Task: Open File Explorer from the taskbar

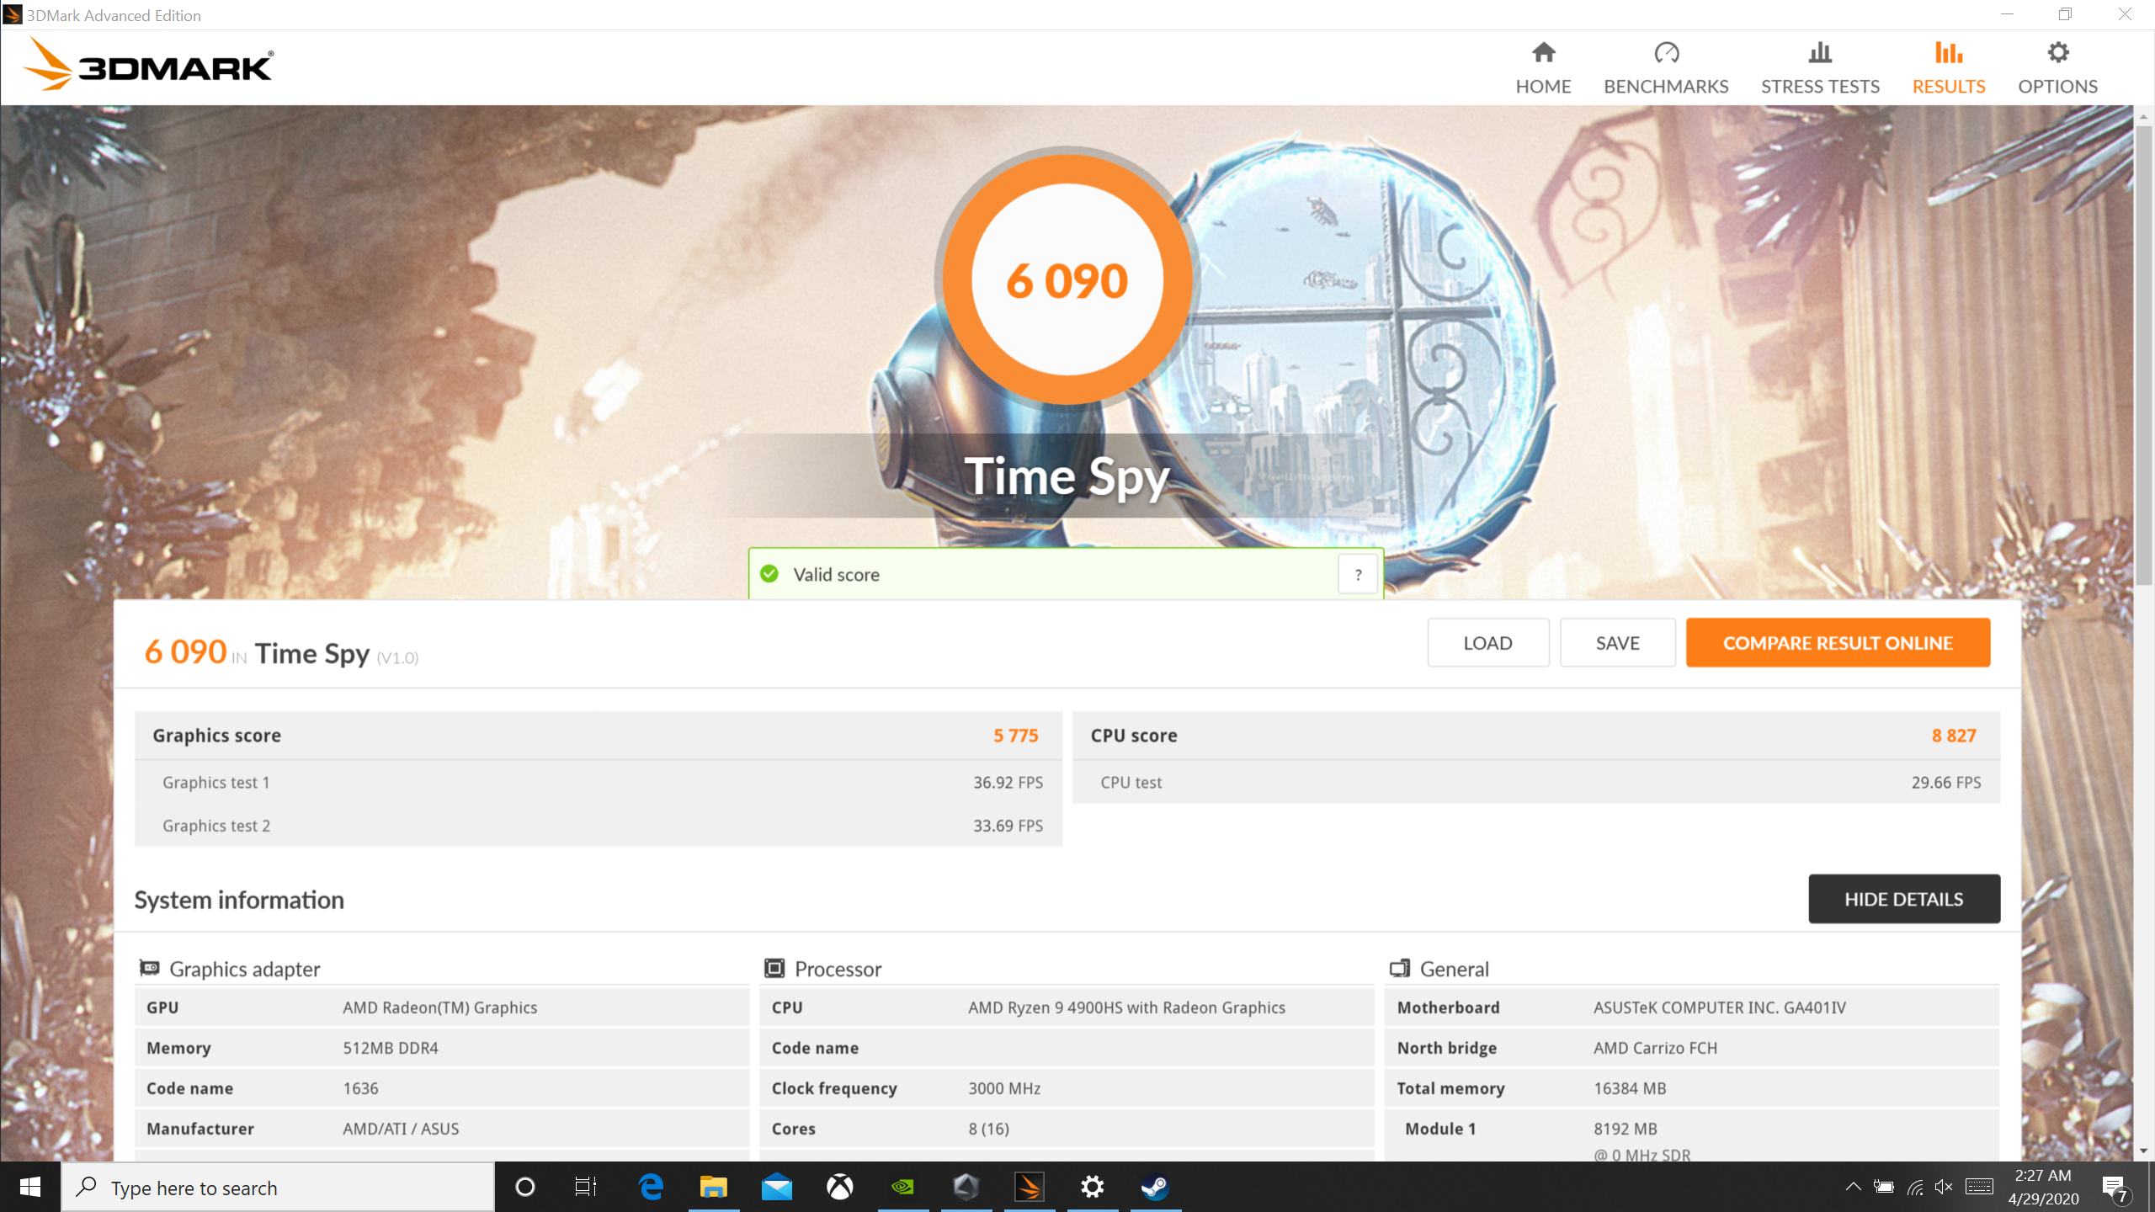Action: point(714,1187)
